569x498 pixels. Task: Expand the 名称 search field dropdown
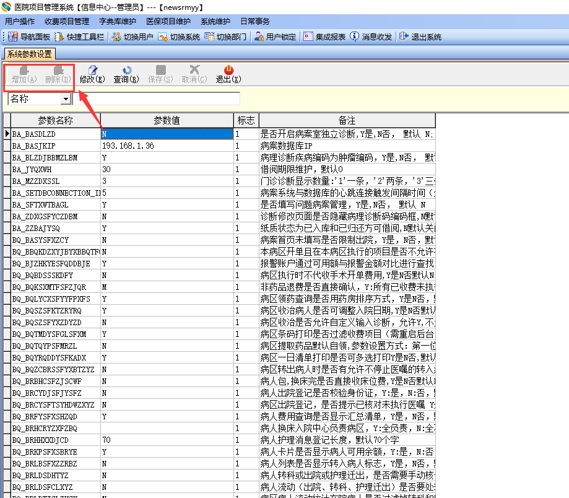pos(66,98)
